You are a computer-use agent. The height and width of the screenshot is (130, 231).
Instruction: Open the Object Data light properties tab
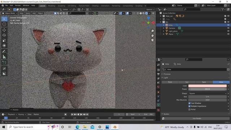158,105
